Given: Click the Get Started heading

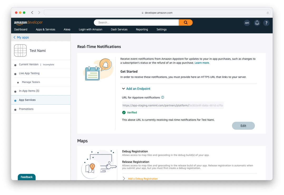Looking at the screenshot, I should (x=129, y=72).
